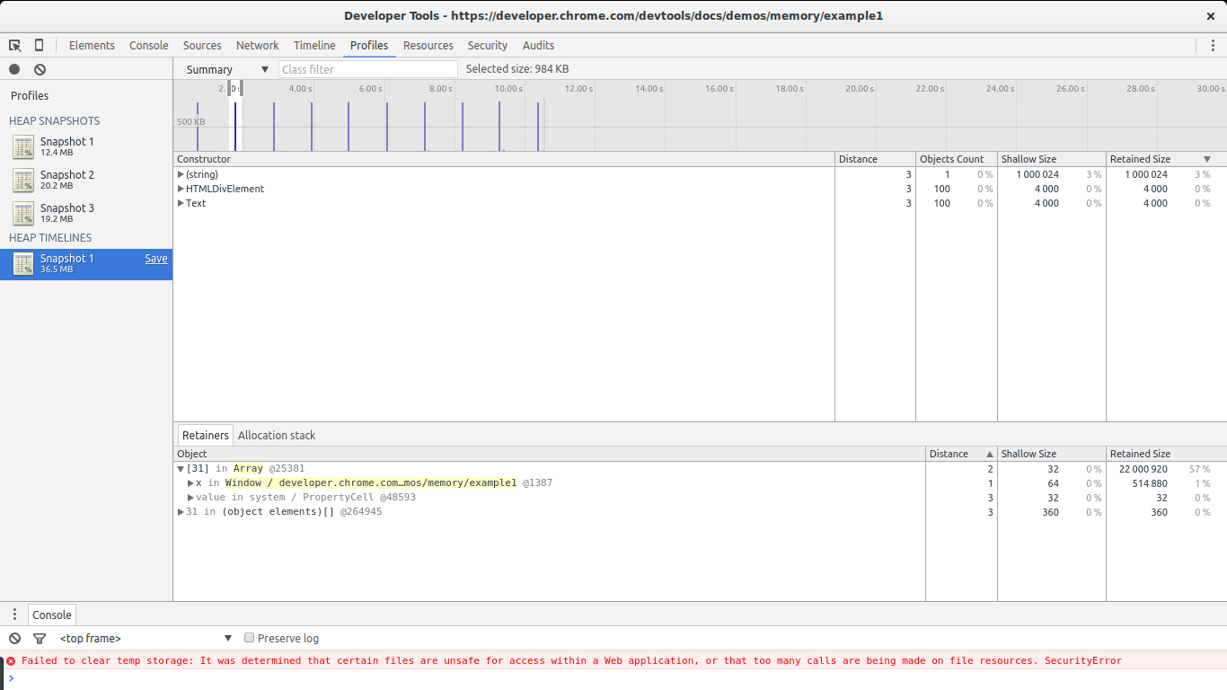Click the record heap profile circle button
Image resolution: width=1227 pixels, height=690 pixels.
pyautogui.click(x=14, y=69)
